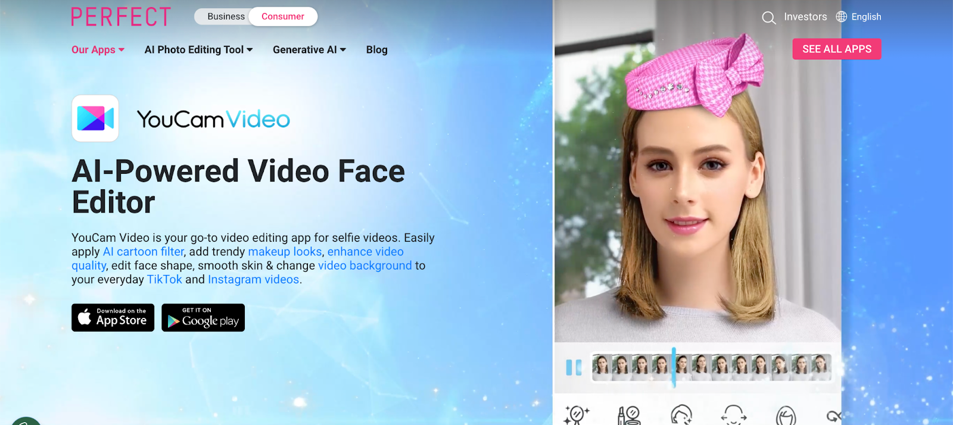Select the face retouch sparkle icon
The width and height of the screenshot is (953, 425).
(681, 415)
